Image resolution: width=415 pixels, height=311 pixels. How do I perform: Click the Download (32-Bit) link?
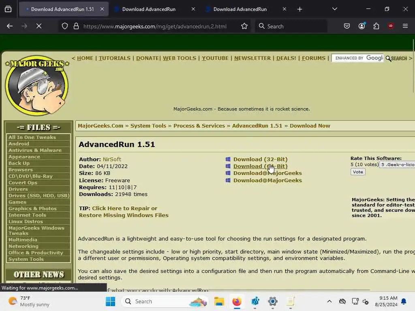(x=261, y=159)
